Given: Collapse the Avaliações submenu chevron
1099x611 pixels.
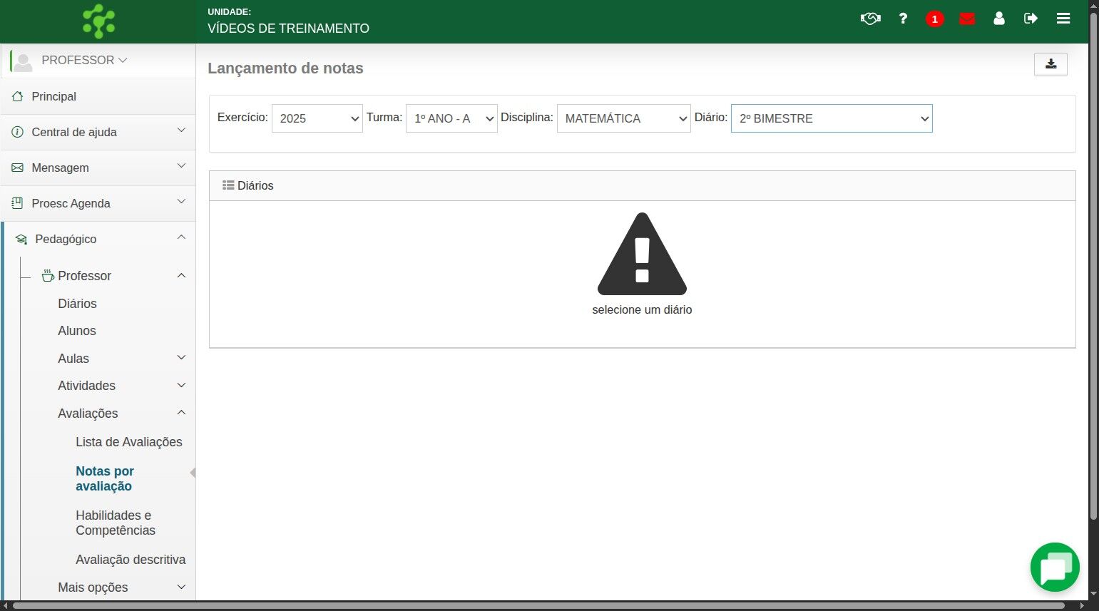Looking at the screenshot, I should [x=181, y=413].
